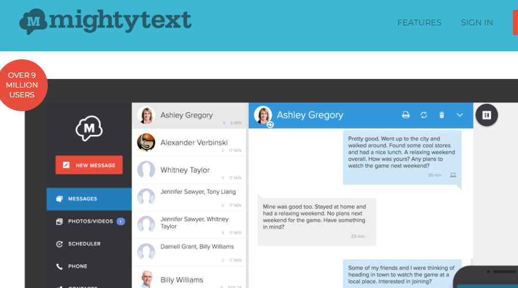518x288 pixels.
Task: Click sync badge on Ashley's header avatar
Action: click(271, 124)
